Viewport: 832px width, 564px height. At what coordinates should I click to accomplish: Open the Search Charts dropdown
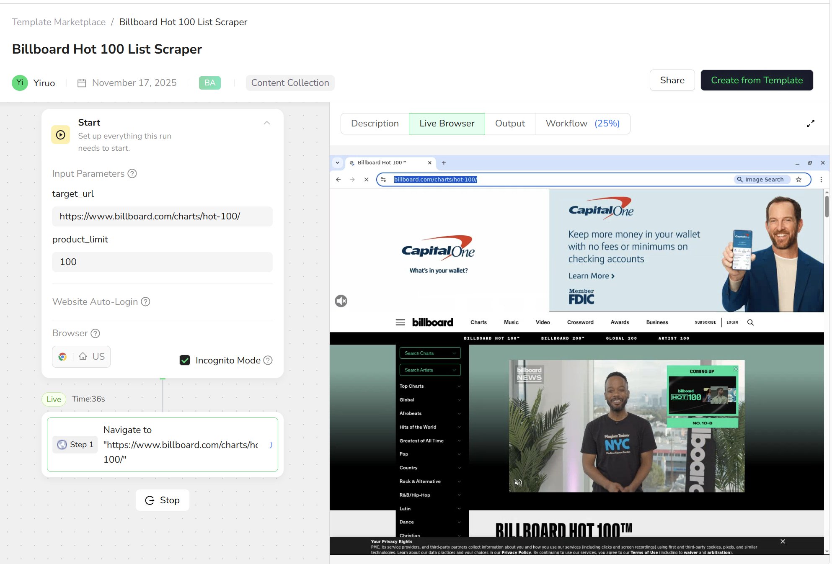[430, 353]
